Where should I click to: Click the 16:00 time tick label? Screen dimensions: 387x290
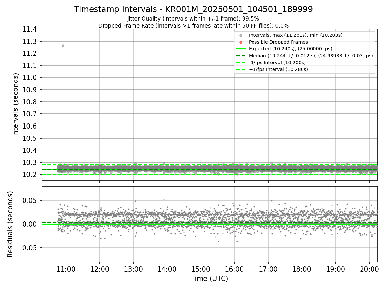click(x=234, y=269)
